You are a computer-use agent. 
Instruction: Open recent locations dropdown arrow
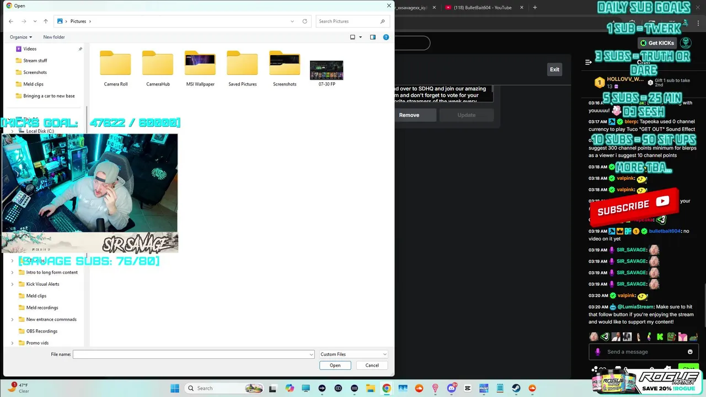coord(35,21)
